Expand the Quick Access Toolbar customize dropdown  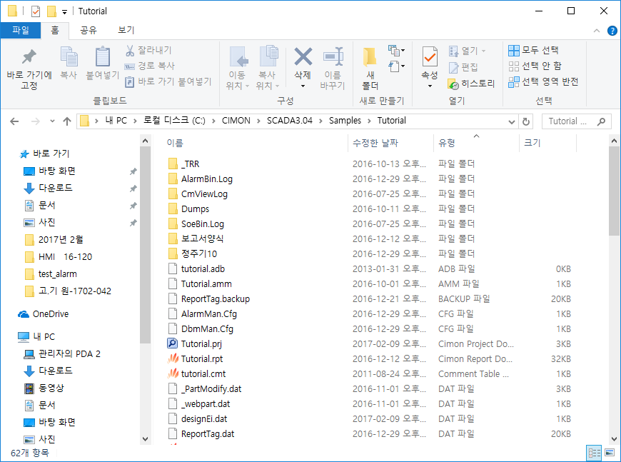pyautogui.click(x=64, y=11)
